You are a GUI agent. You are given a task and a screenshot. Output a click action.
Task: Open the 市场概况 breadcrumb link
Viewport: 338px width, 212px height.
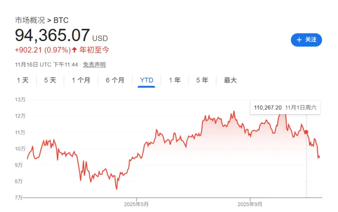pos(30,20)
